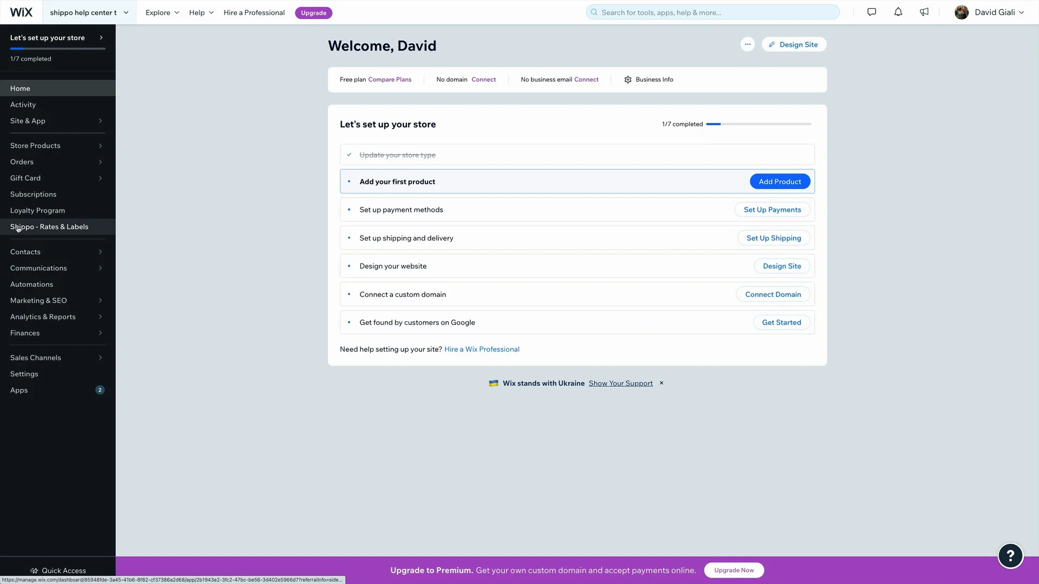Select the Home menu item
Image resolution: width=1039 pixels, height=584 pixels.
20,88
